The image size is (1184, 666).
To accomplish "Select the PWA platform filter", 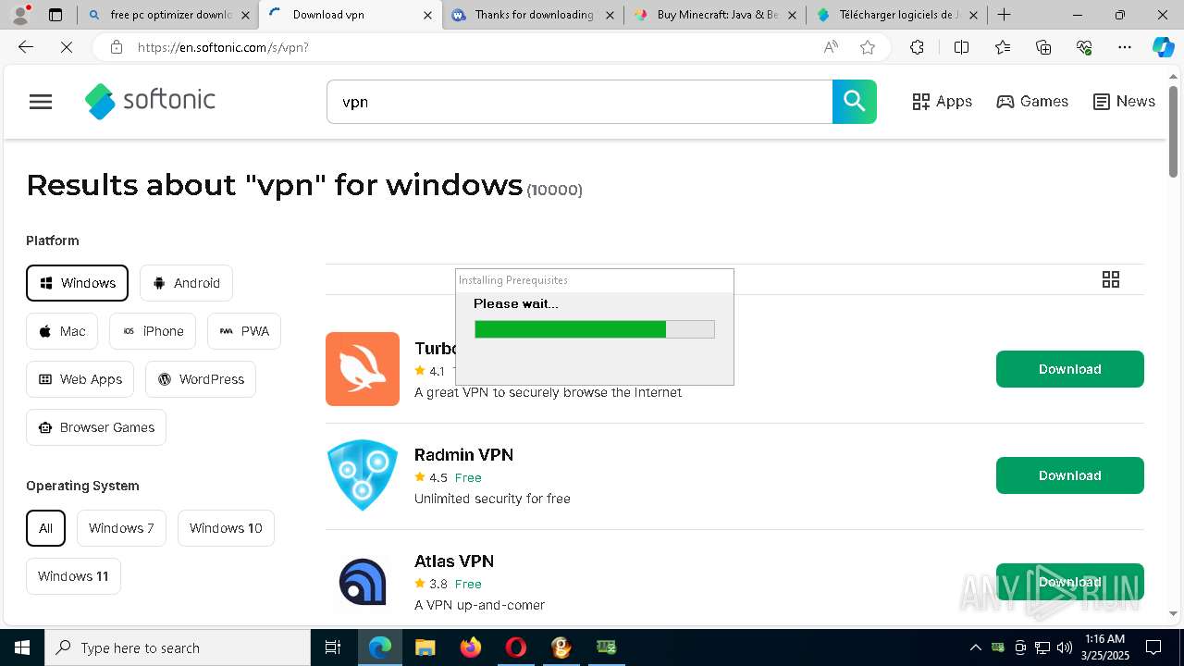I will pos(244,331).
